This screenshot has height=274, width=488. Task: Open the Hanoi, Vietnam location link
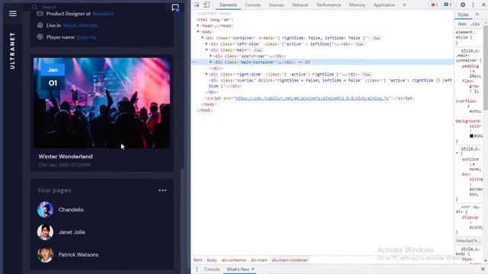point(80,25)
